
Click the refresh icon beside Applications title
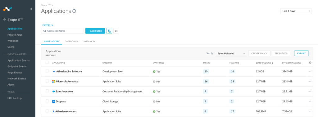[x=74, y=11]
